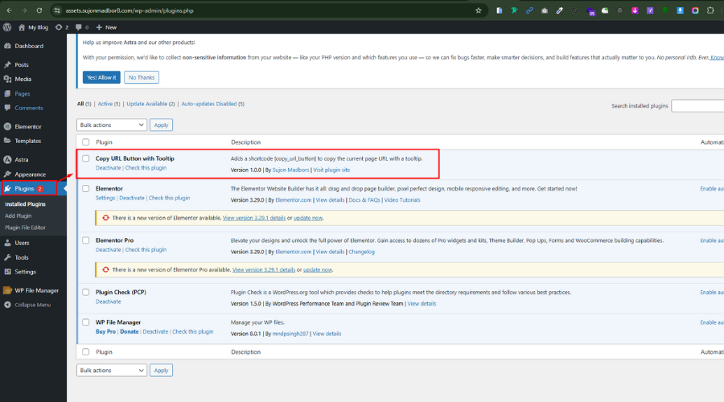Viewport: 724px width, 402px height.
Task: Click Visit plugin site link
Action: [331, 170]
